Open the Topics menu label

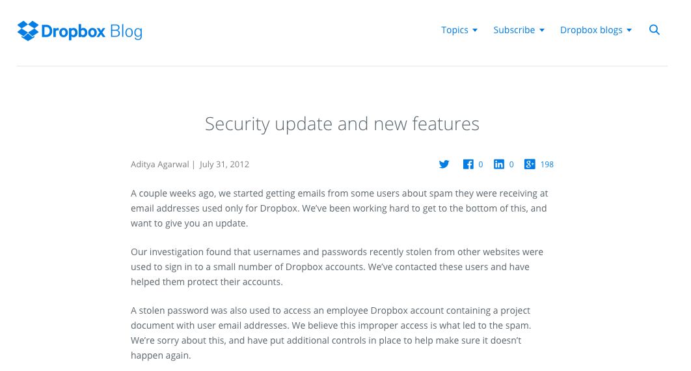click(454, 30)
